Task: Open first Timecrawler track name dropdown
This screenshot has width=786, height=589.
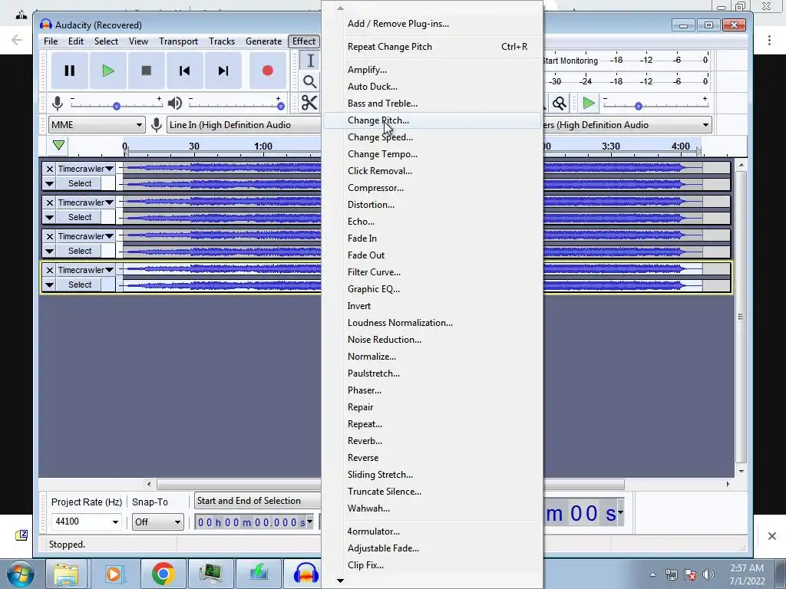Action: (86, 169)
